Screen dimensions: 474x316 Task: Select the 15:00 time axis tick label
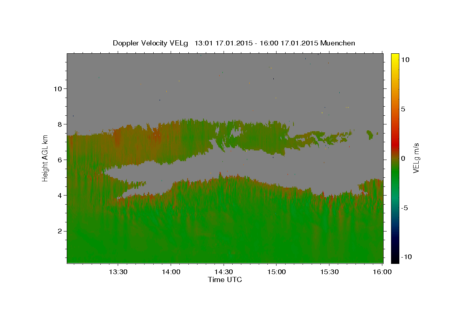pos(276,272)
